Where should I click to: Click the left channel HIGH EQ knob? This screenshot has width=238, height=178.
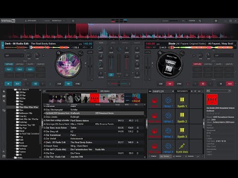[101, 49]
